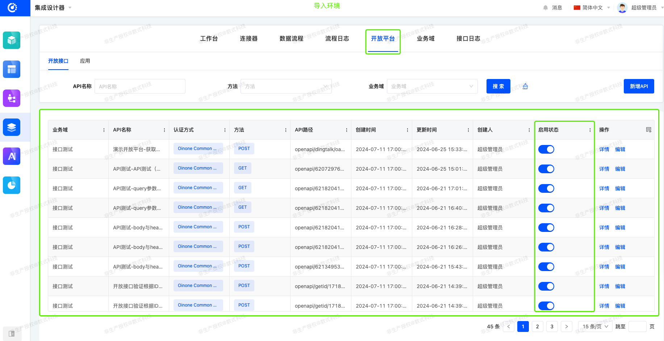Toggle status for API测试-API测试 row
The image size is (664, 341).
point(546,169)
